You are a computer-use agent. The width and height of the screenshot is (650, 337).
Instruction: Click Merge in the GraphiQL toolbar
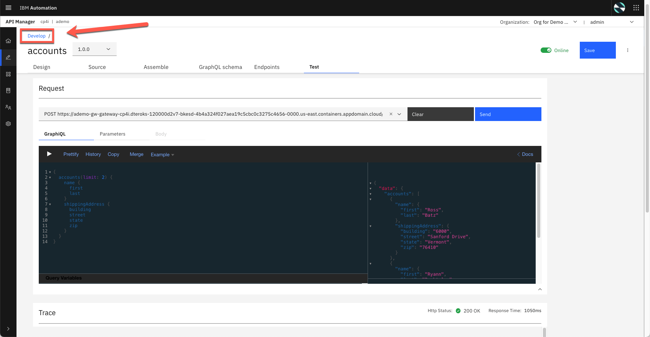tap(137, 154)
